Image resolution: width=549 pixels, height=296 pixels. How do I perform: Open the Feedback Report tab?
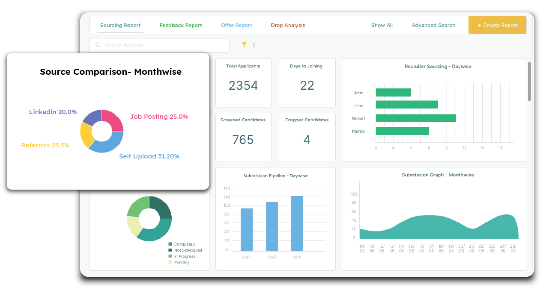point(180,25)
